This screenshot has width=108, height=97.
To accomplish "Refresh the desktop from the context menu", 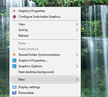I will (x=45, y=36).
